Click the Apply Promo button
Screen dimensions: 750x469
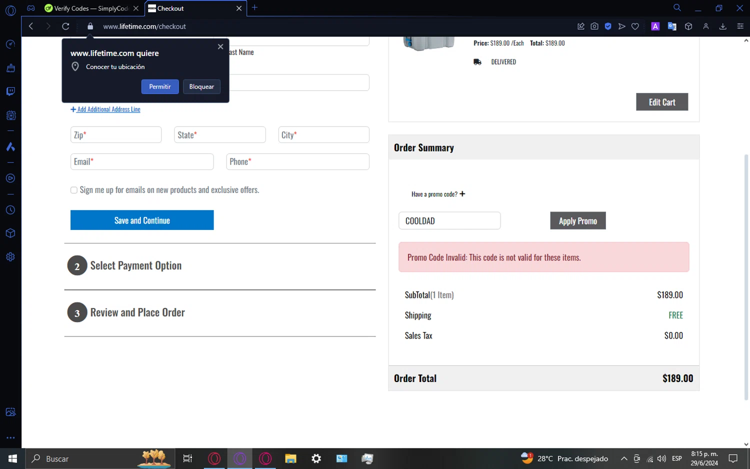578,220
